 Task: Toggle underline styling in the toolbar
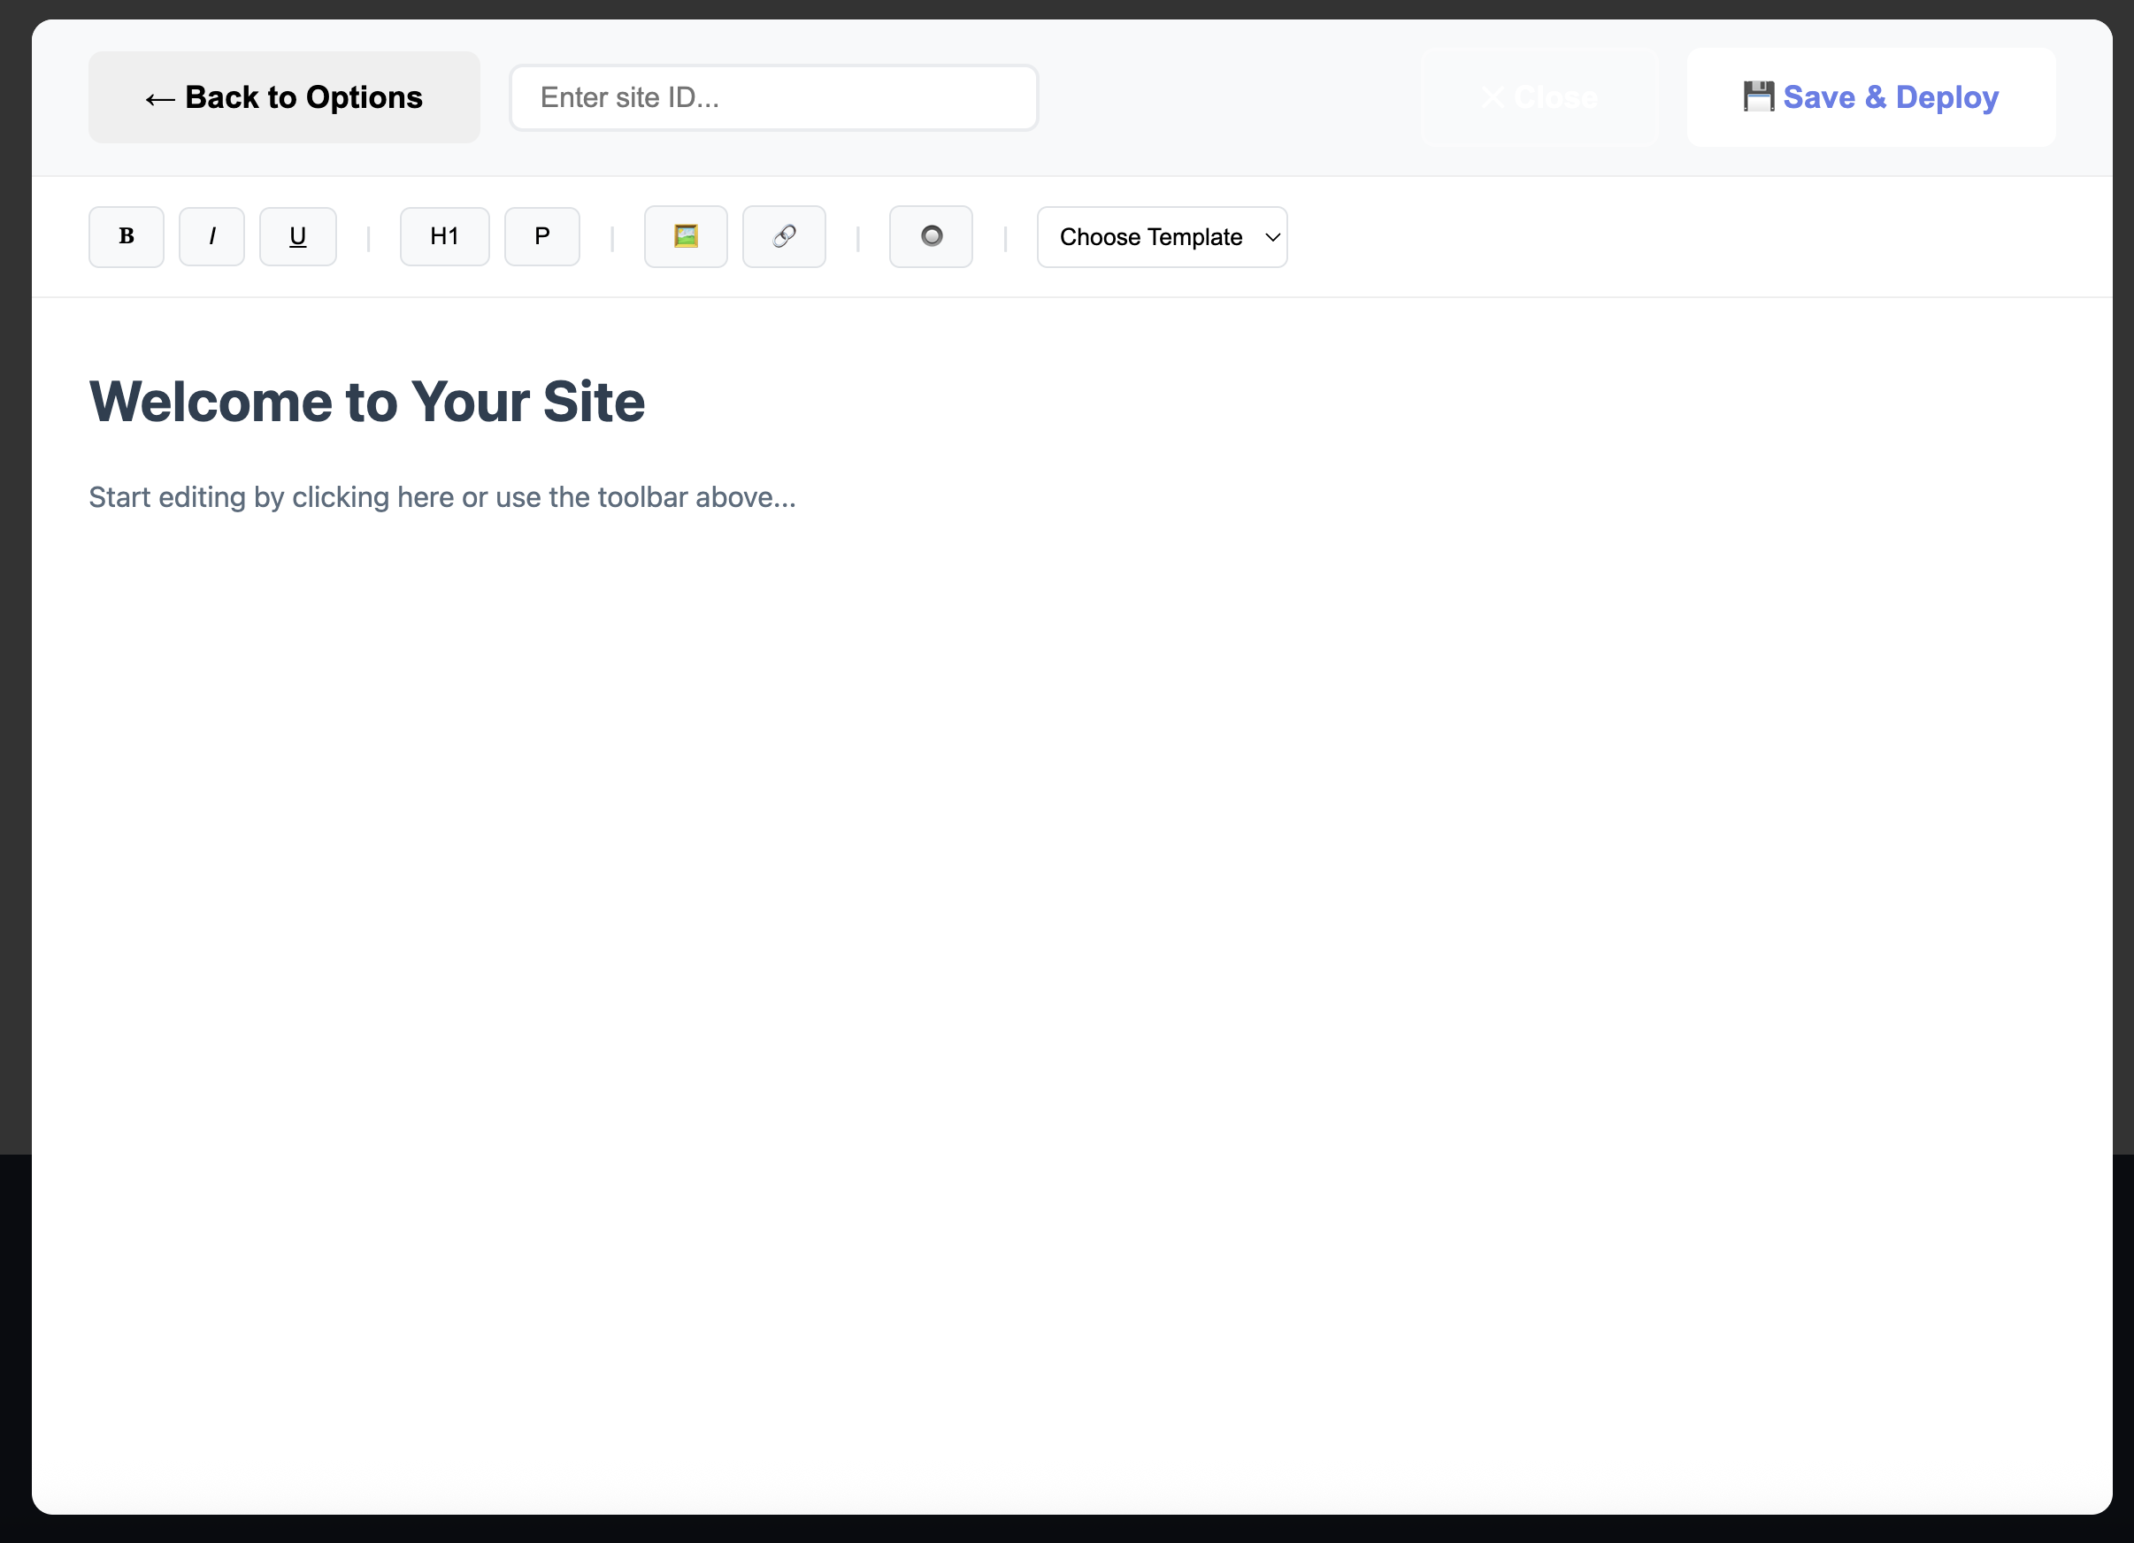tap(297, 236)
